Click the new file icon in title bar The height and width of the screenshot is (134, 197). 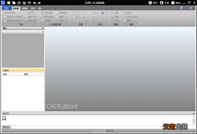9,3
